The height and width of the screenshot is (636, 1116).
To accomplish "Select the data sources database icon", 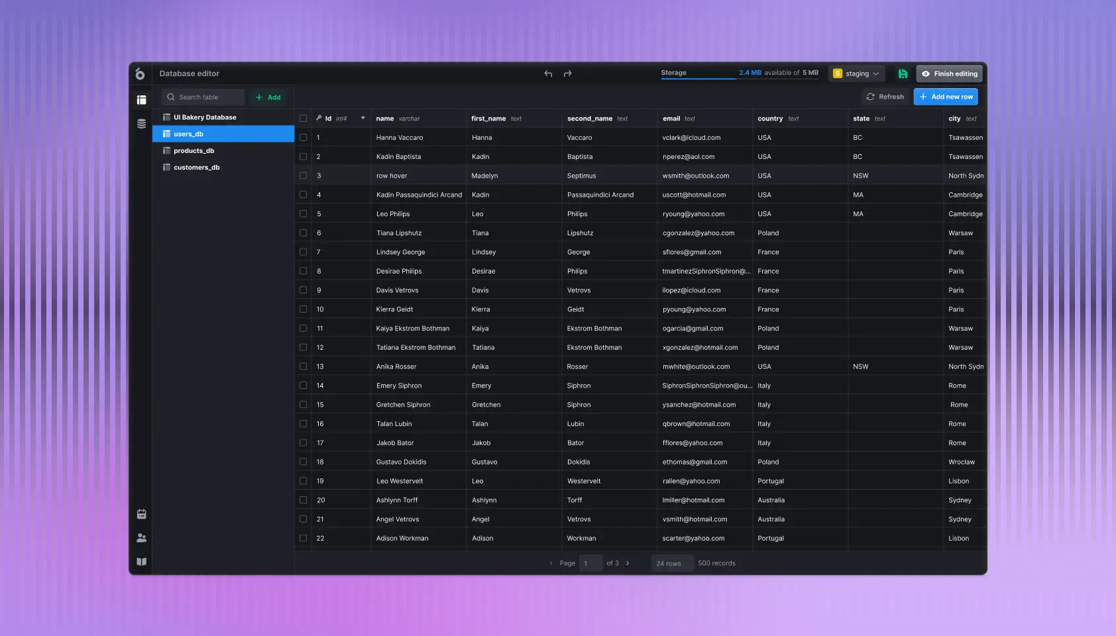I will [x=141, y=123].
